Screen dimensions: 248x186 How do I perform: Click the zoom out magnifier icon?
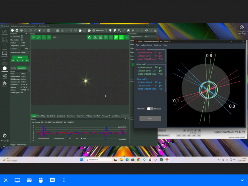(x=38, y=37)
